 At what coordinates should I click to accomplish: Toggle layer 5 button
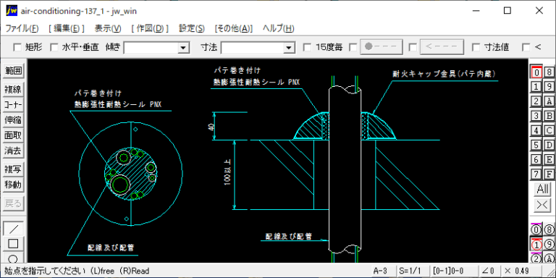pos(536,145)
